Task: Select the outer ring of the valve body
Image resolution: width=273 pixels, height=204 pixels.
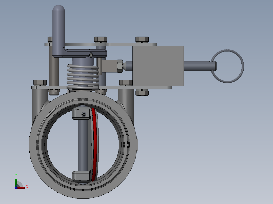Action: tap(83, 145)
